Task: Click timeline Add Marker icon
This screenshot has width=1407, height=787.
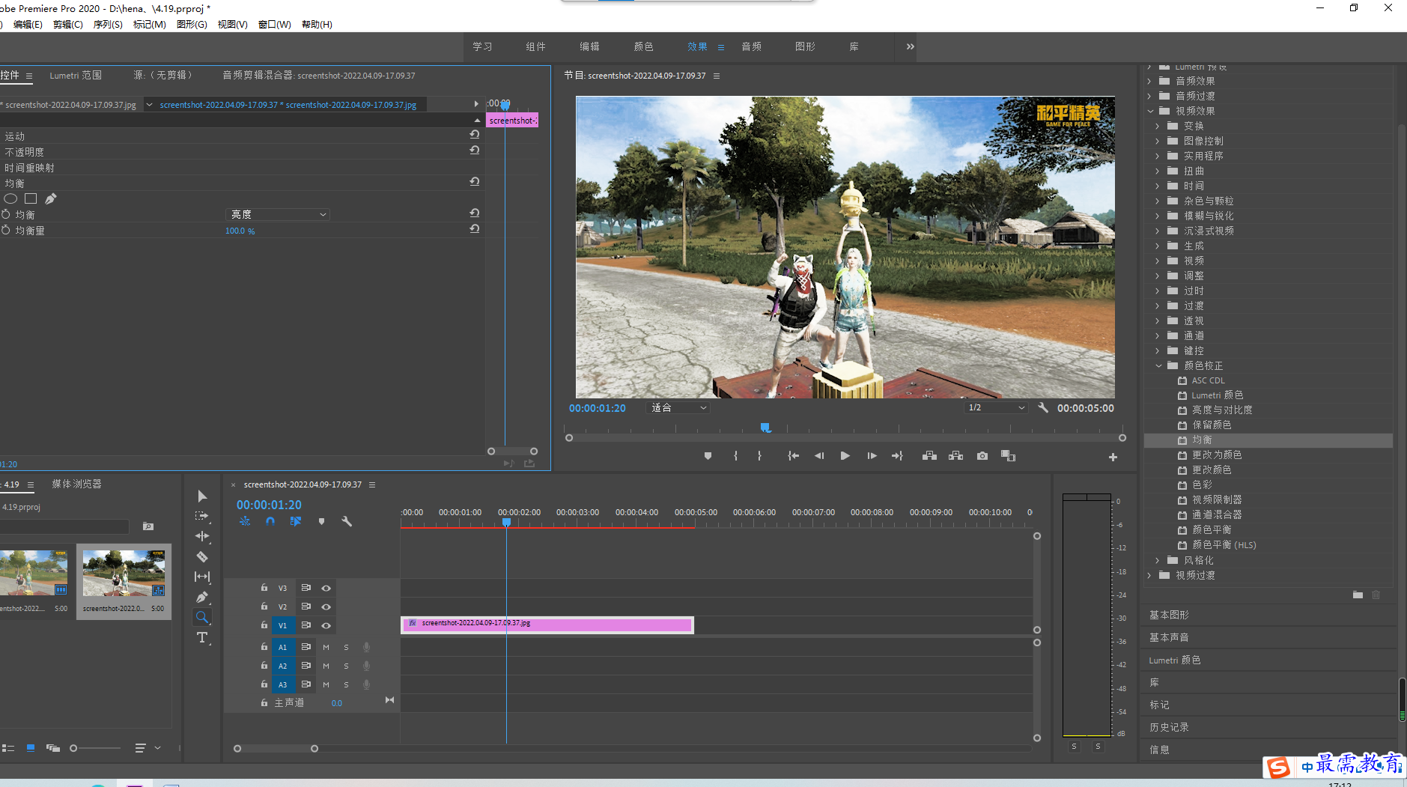Action: (321, 521)
